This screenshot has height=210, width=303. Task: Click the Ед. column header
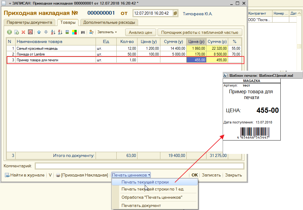[106, 42]
